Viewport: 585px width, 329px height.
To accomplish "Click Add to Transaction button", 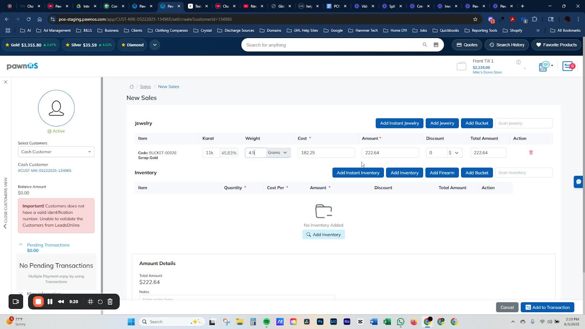I will [547, 307].
